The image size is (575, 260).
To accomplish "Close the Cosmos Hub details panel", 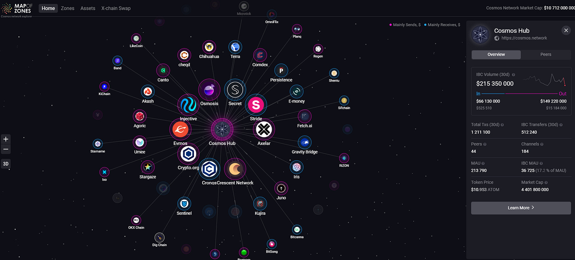I will click(566, 31).
